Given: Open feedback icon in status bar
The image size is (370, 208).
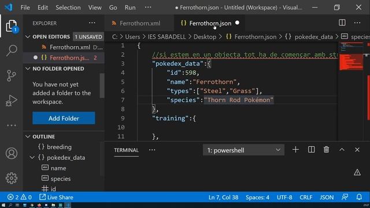Looking at the screenshot, I should point(345,197).
